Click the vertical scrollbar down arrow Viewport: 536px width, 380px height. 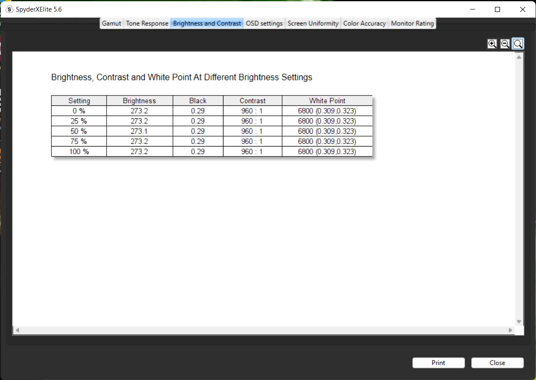coord(519,322)
